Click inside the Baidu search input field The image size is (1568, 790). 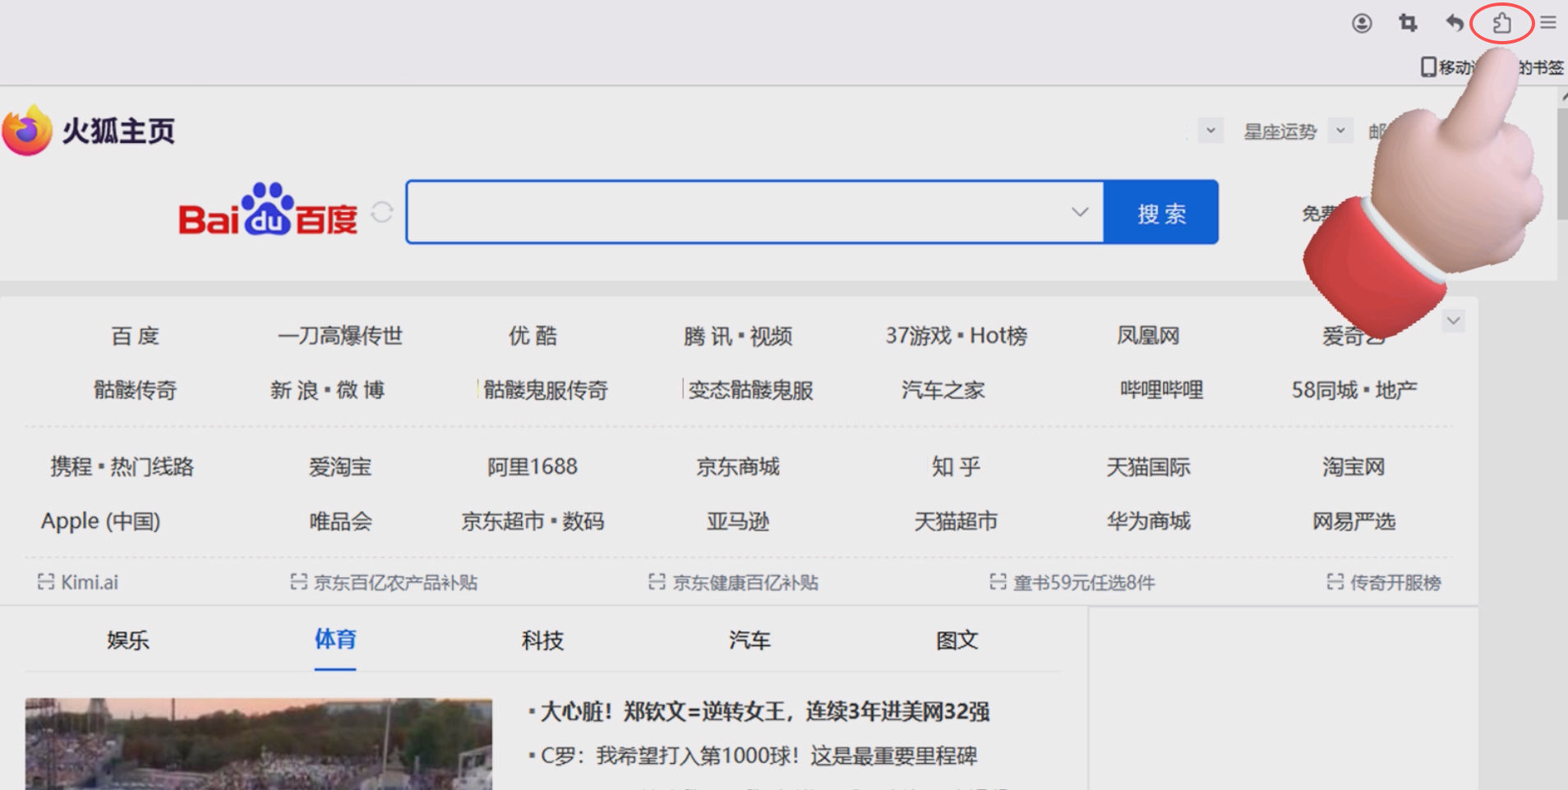740,212
